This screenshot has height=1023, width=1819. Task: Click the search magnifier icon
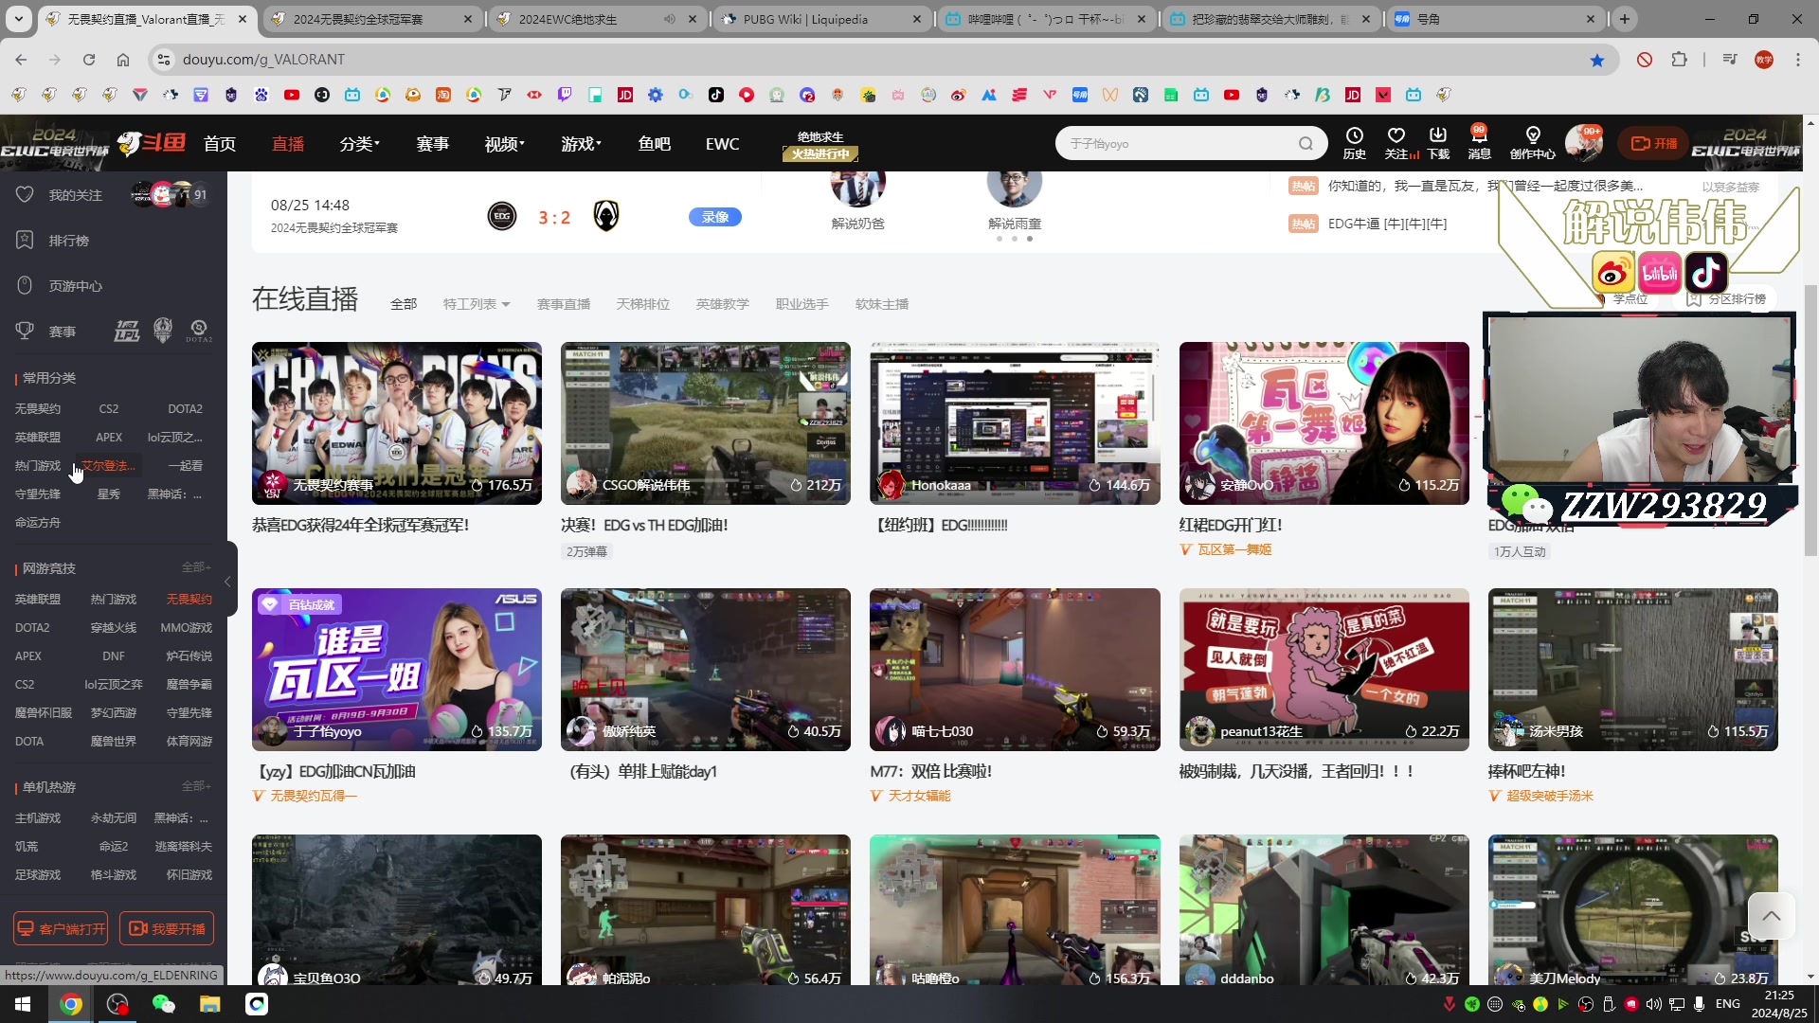tap(1306, 144)
